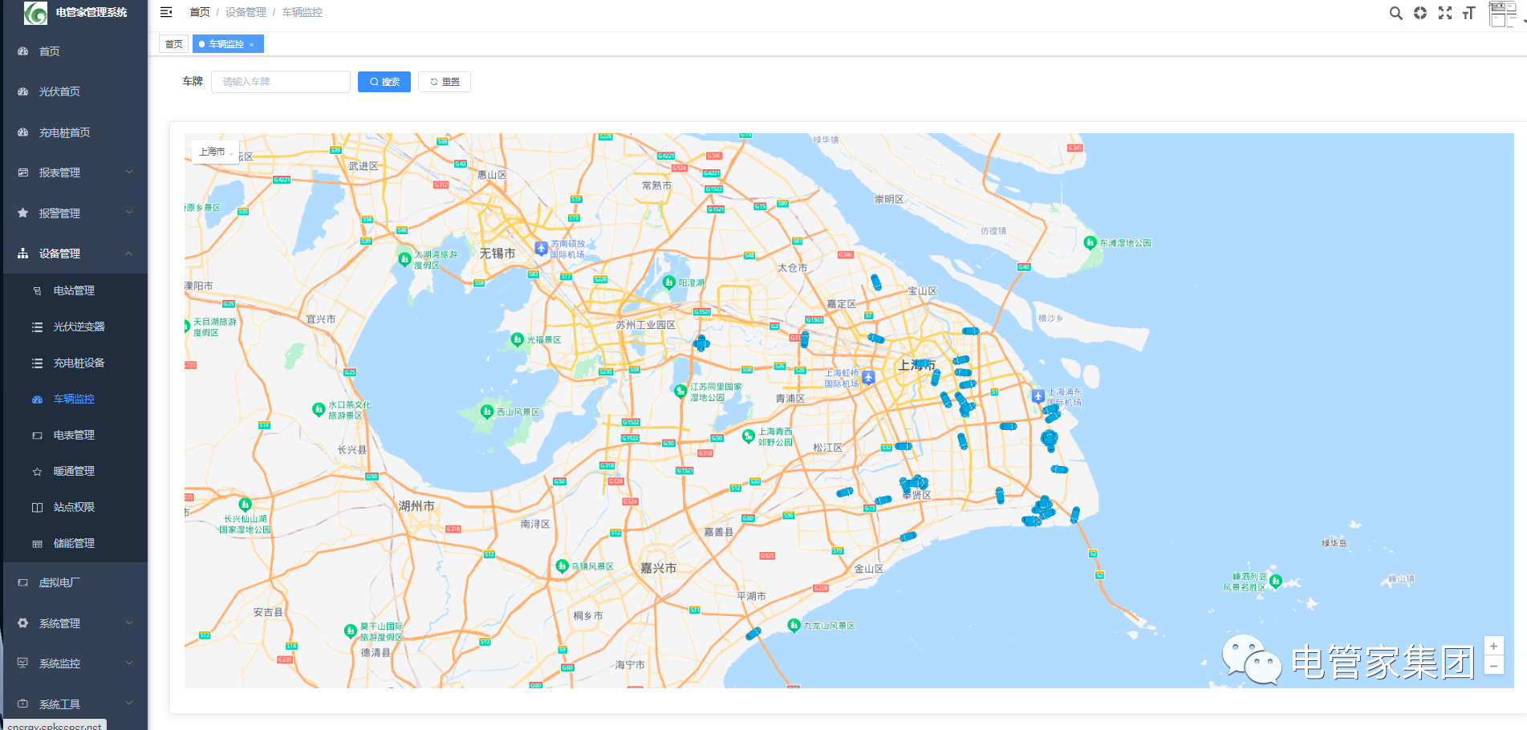Click the map zoom in plus button
Viewport: 1527px width, 730px height.
click(x=1493, y=647)
